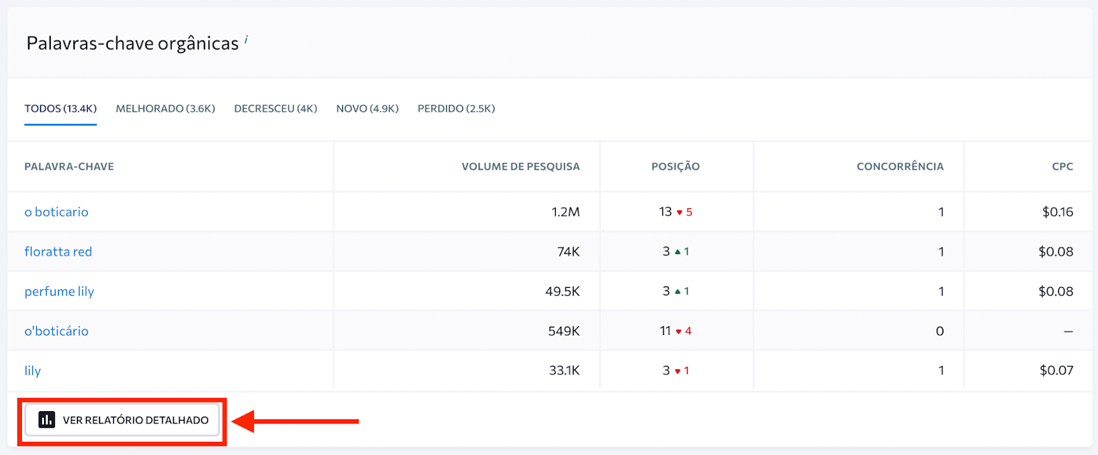Open the 'floratta red' keyword link

point(58,251)
